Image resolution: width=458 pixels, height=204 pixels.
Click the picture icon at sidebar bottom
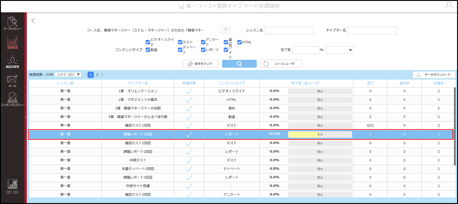tap(12, 184)
